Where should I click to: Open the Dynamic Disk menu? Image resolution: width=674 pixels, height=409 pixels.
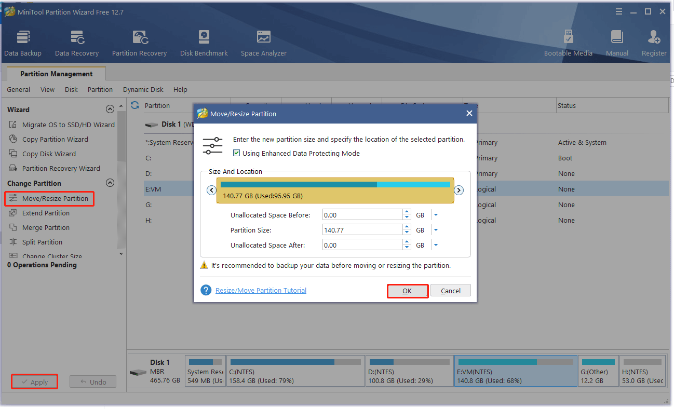(143, 89)
